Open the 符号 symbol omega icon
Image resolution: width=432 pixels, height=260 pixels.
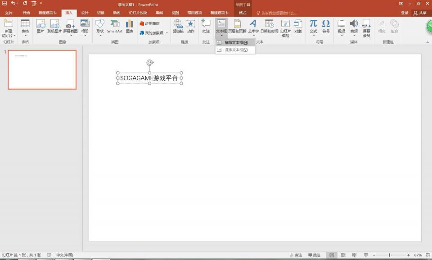326,26
